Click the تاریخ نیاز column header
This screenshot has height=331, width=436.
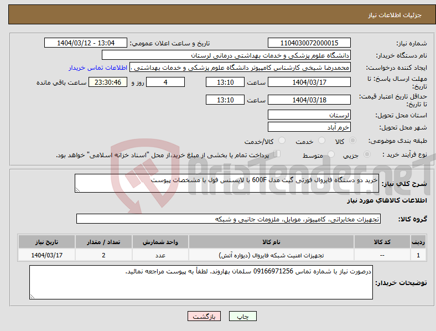[x=46, y=242]
